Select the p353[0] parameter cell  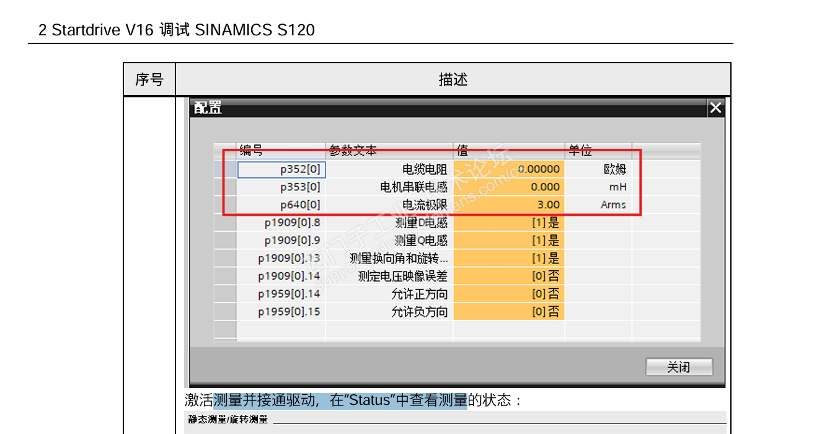(281, 187)
